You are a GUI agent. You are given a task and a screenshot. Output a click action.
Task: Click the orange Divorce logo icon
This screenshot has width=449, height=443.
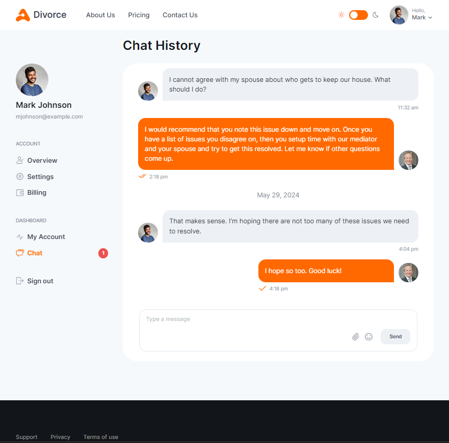tap(22, 15)
